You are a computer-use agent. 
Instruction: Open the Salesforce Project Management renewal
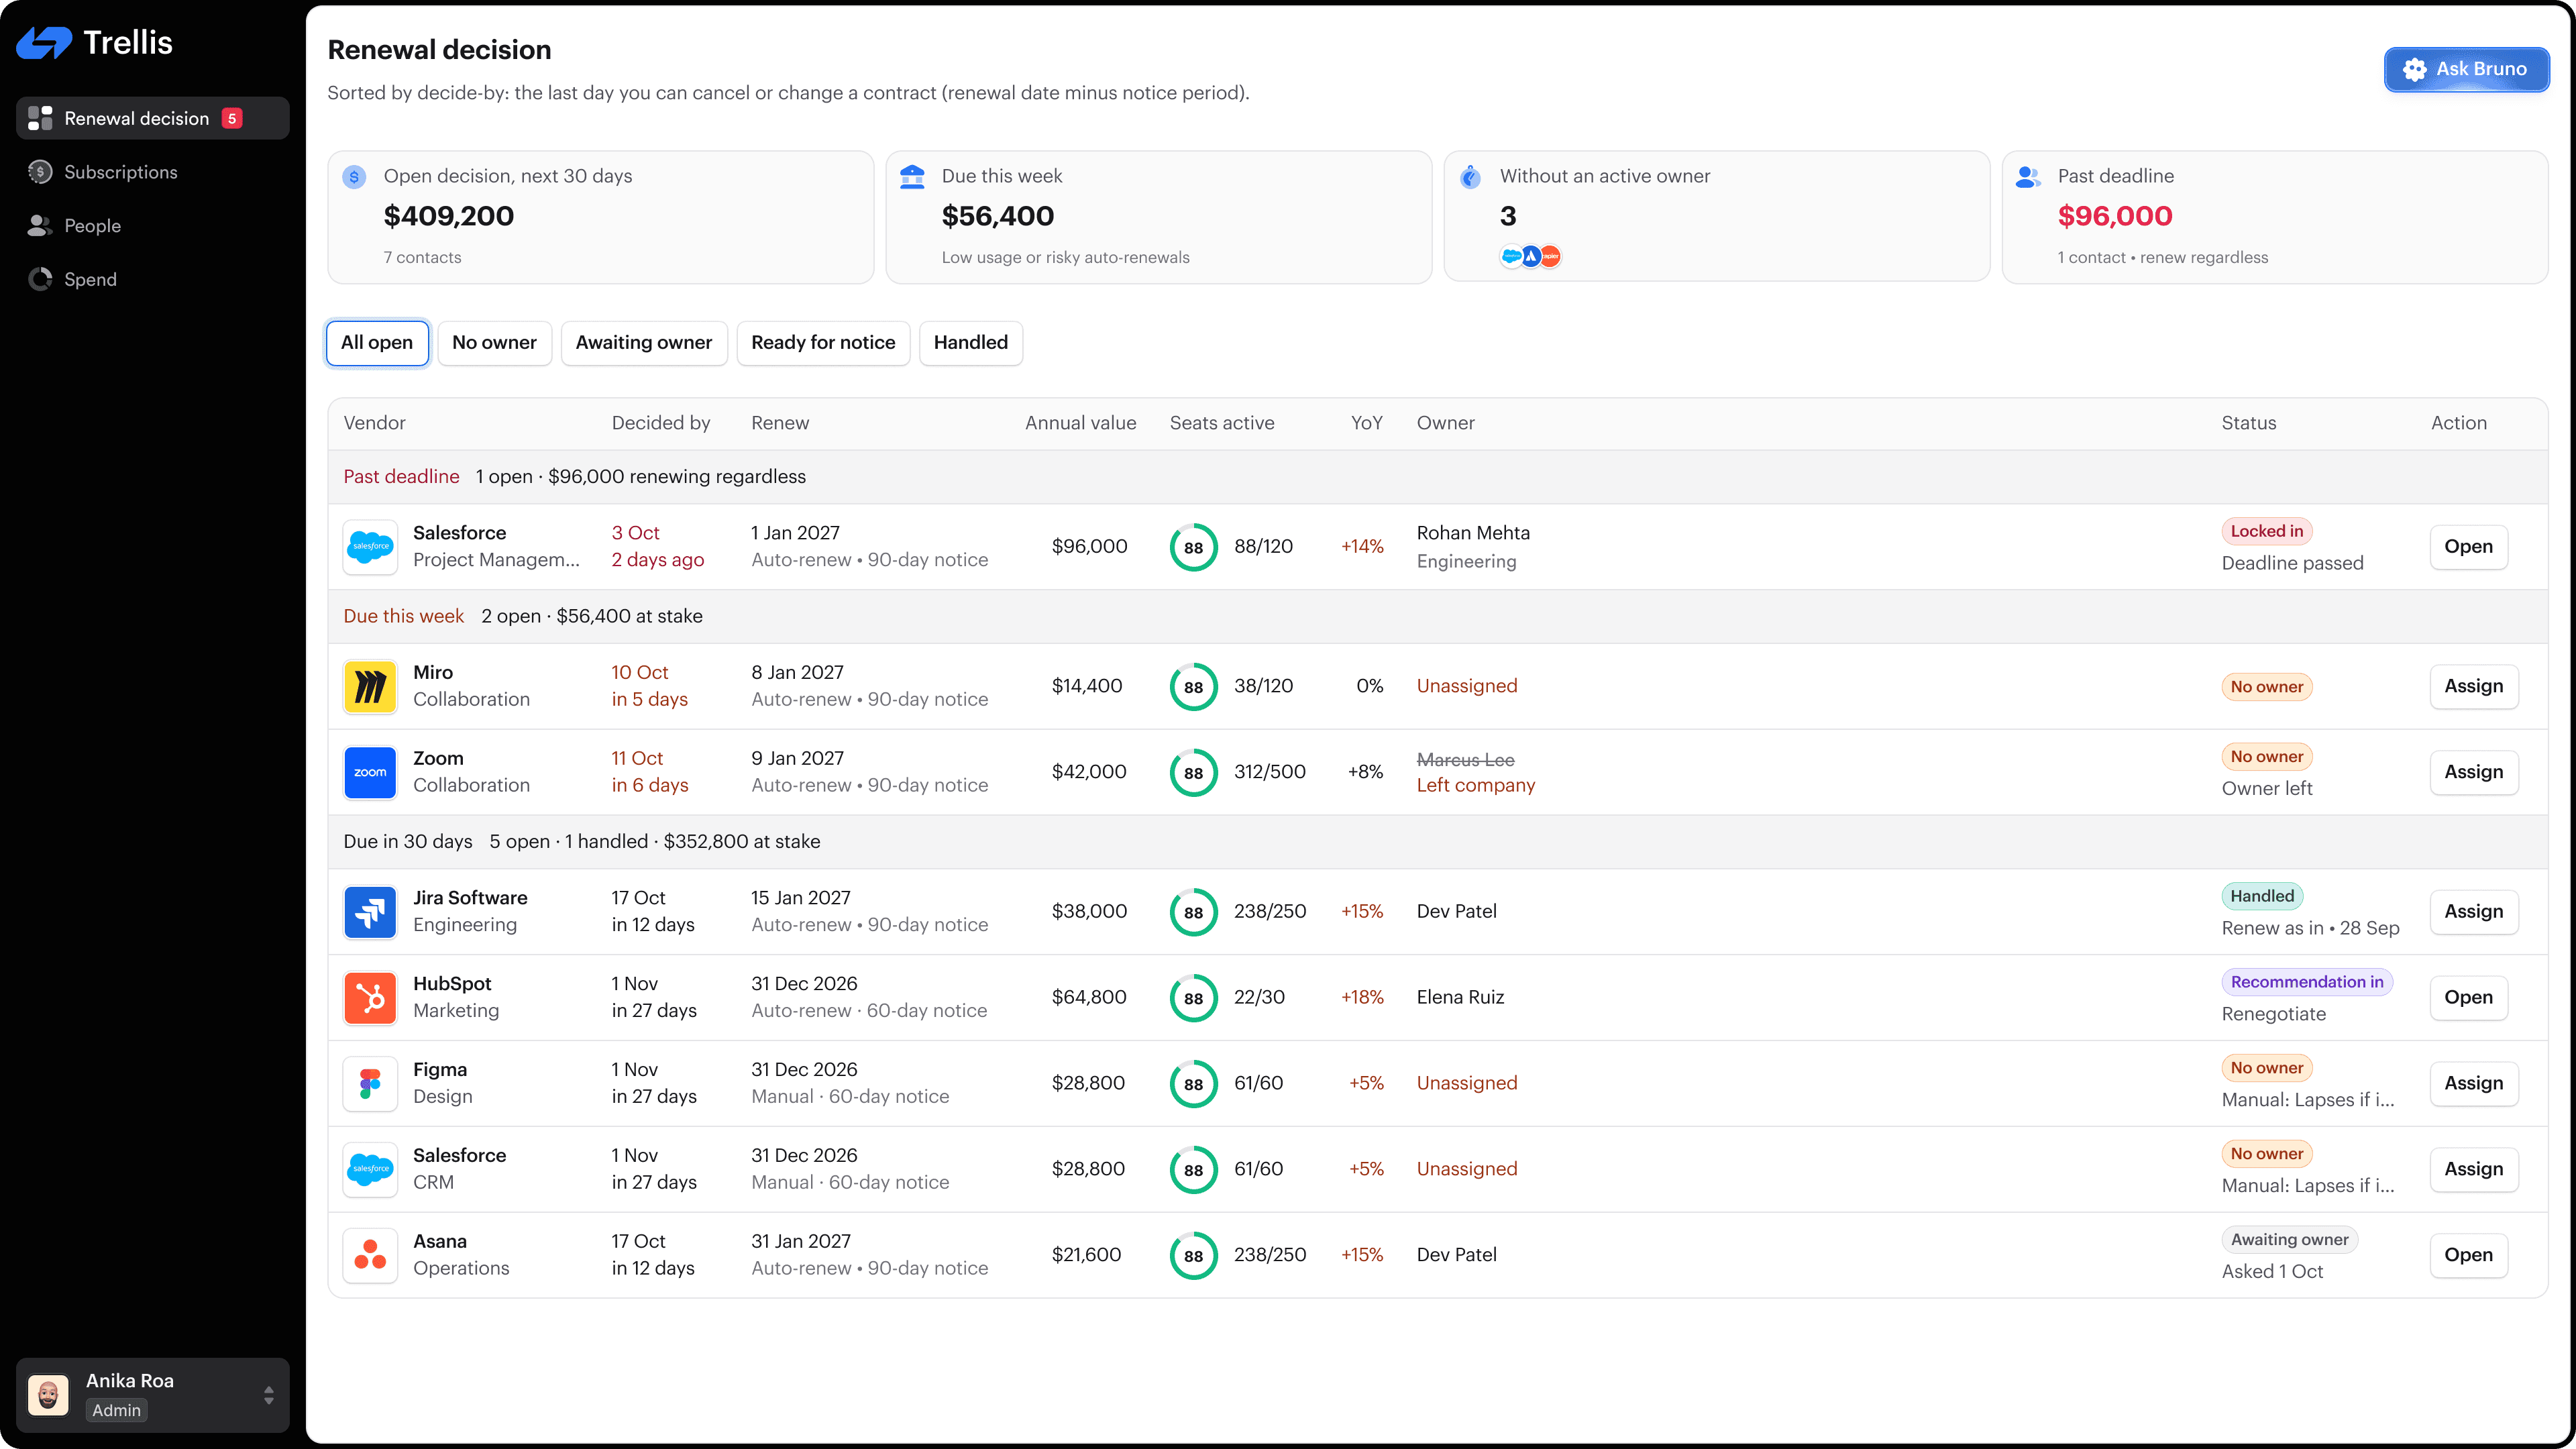pyautogui.click(x=2468, y=547)
